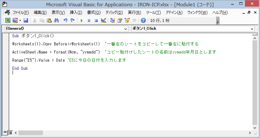Open the Project Explorer icon
This screenshot has width=260, height=138.
click(112, 20)
